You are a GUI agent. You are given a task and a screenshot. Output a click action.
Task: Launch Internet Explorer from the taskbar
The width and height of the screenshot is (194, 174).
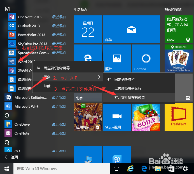(x=130, y=169)
